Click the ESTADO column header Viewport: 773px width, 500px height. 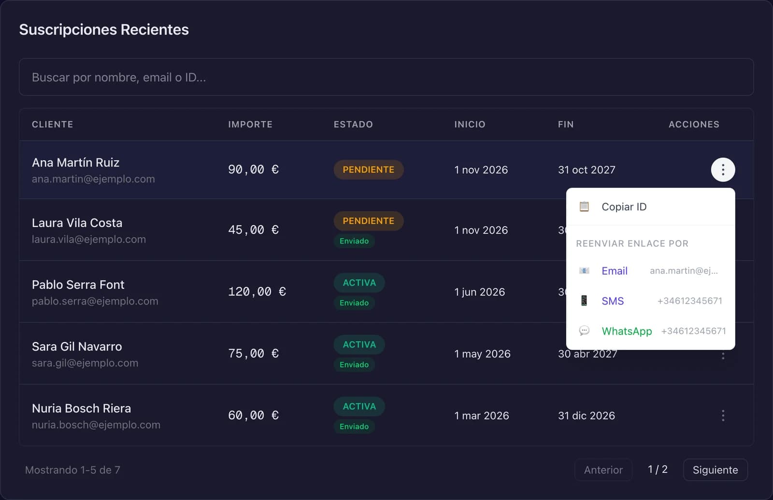click(353, 125)
